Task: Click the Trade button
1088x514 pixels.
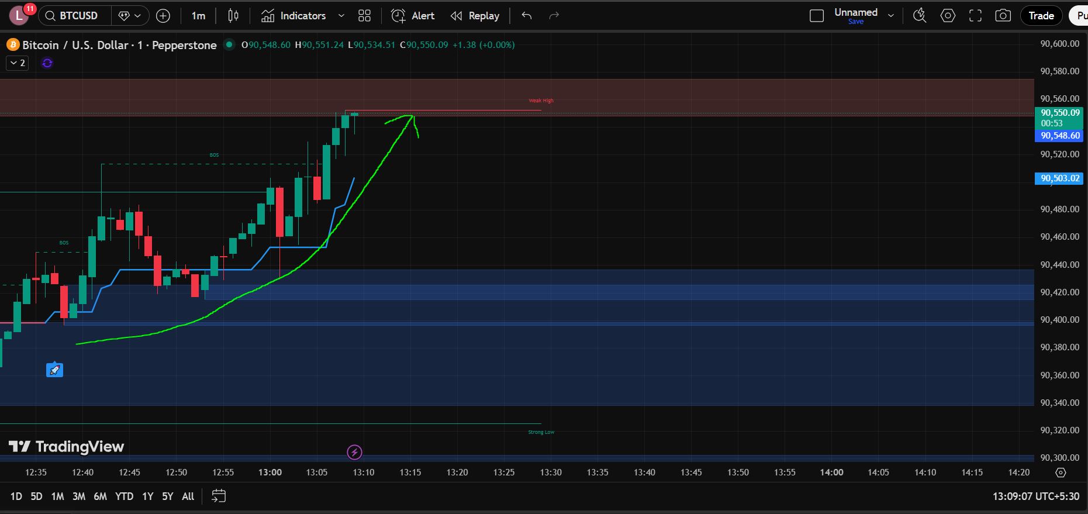Action: point(1041,16)
